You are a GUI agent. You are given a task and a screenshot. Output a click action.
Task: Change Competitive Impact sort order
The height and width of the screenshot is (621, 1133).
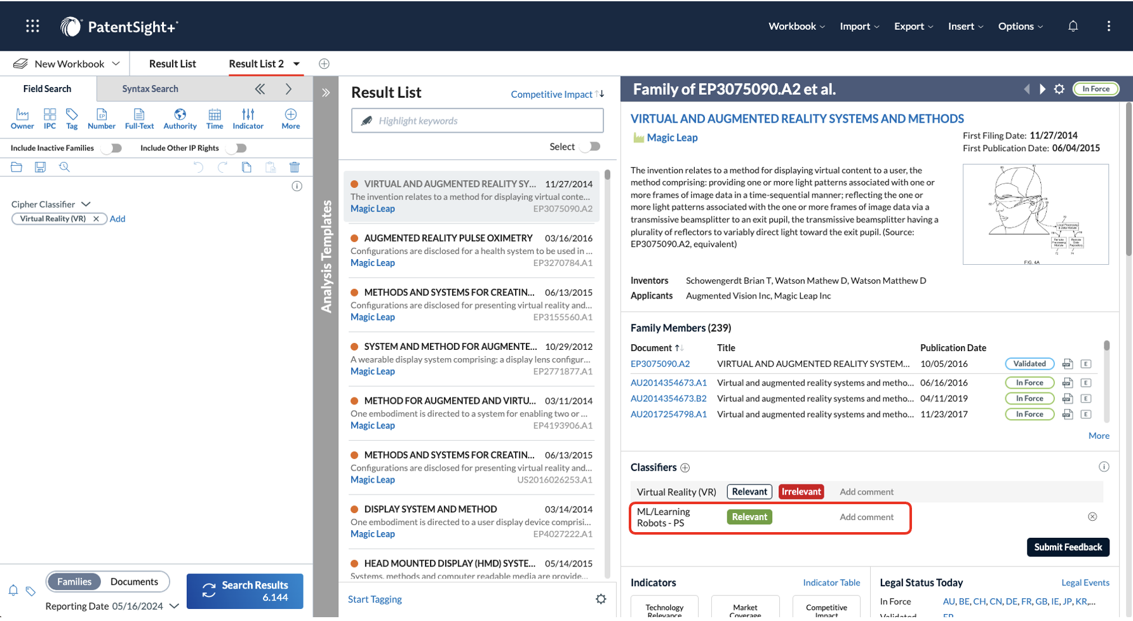(600, 94)
